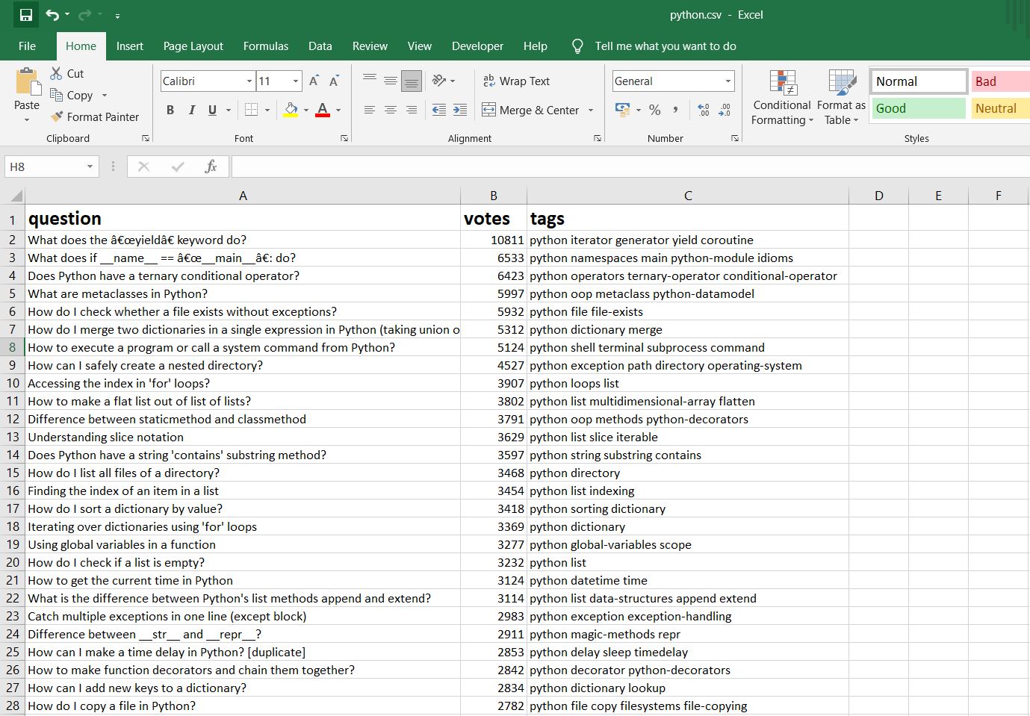1030x716 pixels.
Task: Select the Format Painter brush
Action: pos(56,116)
